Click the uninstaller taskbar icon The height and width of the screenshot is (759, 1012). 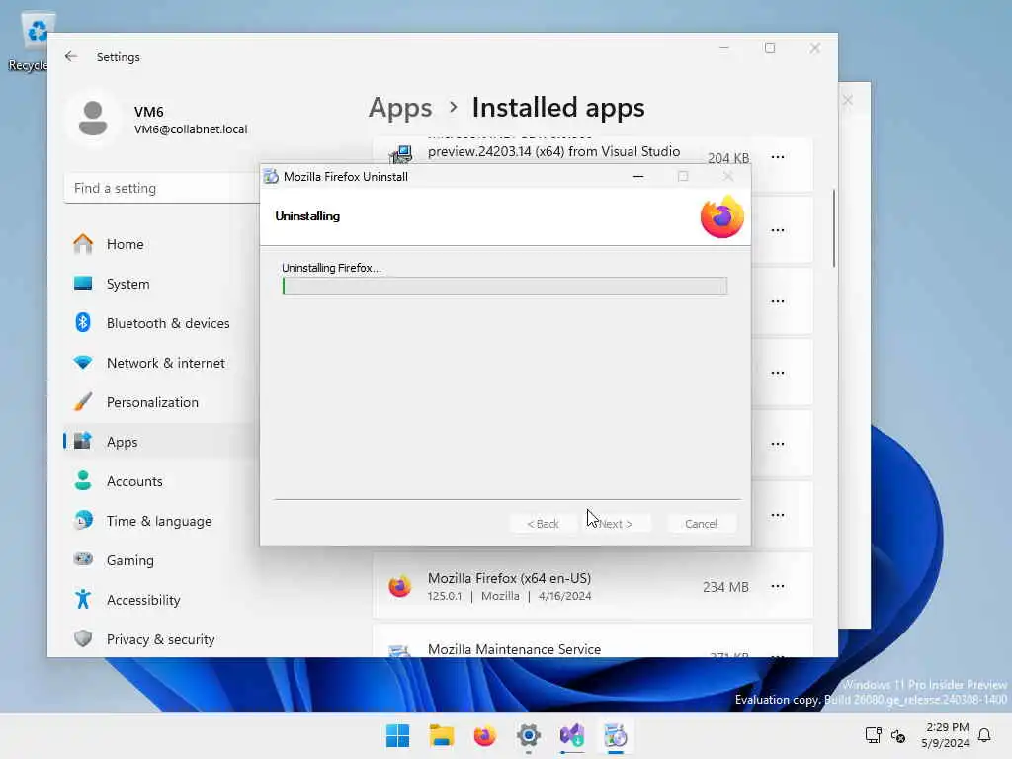[x=616, y=735]
